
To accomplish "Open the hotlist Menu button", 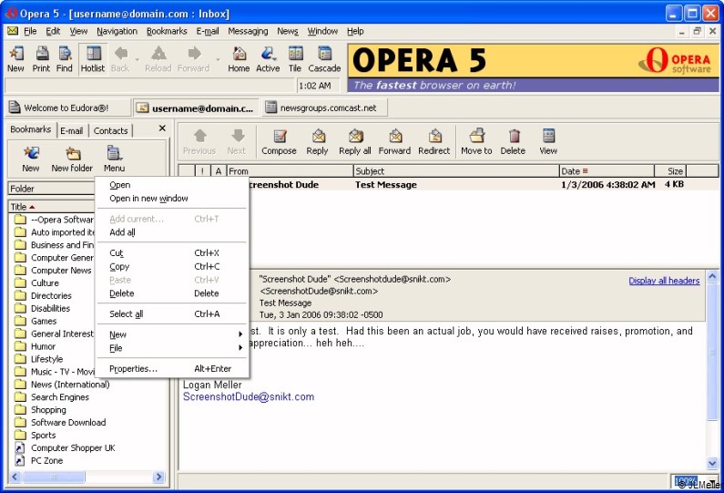I will coord(114,159).
